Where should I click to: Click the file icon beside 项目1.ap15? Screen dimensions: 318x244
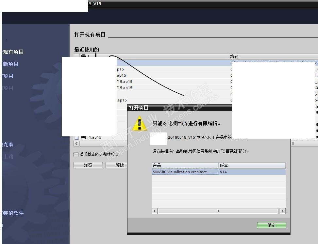click(76, 138)
